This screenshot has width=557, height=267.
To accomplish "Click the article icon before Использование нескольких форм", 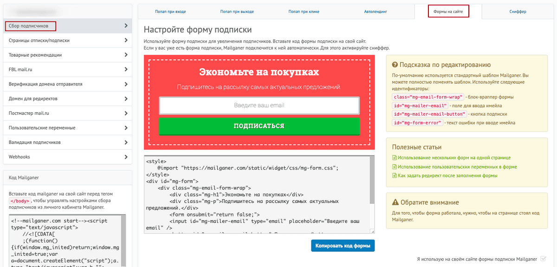I will tap(395, 158).
